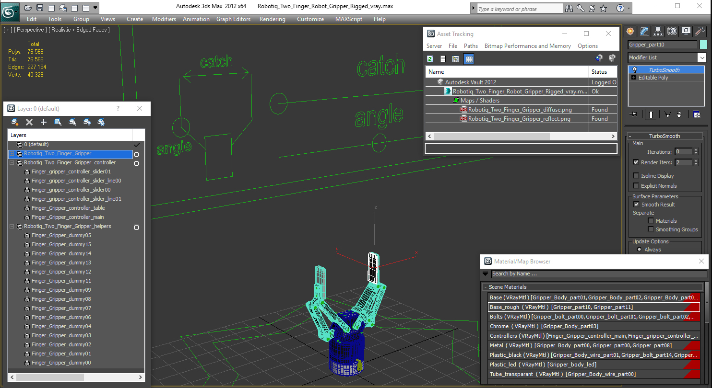The width and height of the screenshot is (712, 388).
Task: Click the Save File floppy icon
Action: pyautogui.click(x=40, y=8)
